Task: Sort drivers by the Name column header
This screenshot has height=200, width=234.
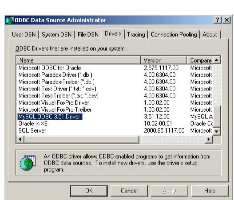Action: pyautogui.click(x=78, y=60)
